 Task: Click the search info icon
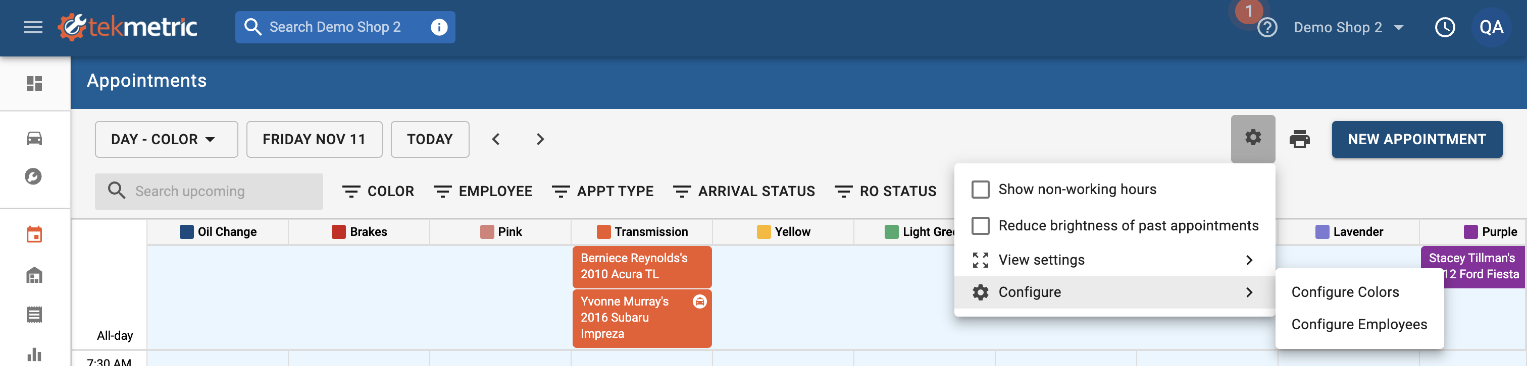(x=439, y=27)
